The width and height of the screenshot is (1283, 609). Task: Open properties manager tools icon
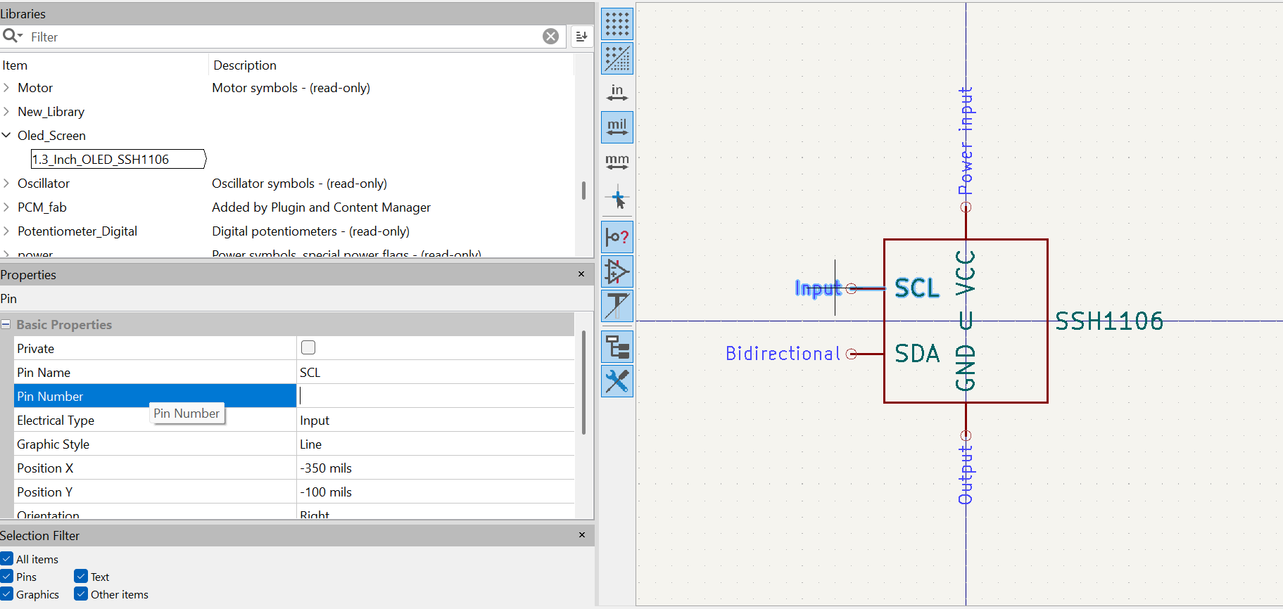click(x=617, y=382)
